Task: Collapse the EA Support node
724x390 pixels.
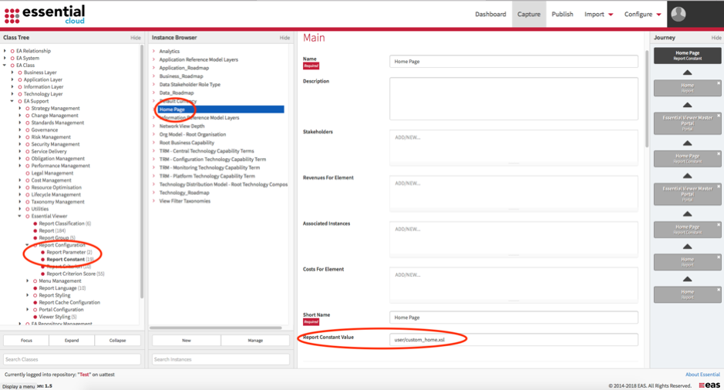Action: [12, 101]
